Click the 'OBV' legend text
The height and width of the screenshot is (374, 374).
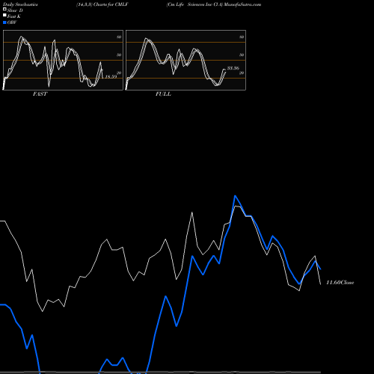coord(12,22)
